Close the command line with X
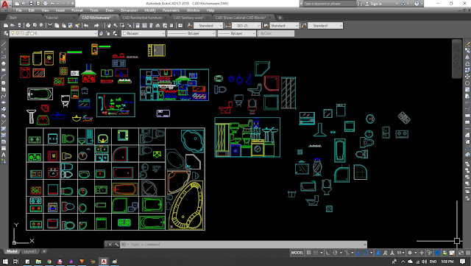The image size is (471, 266). [110, 245]
